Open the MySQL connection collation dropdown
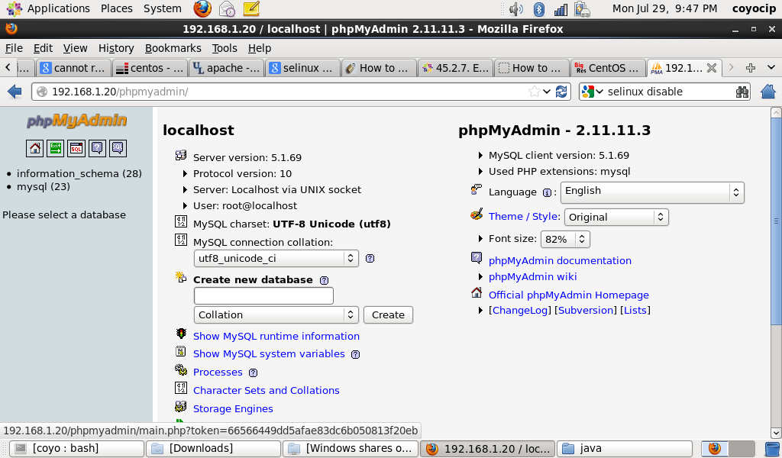This screenshot has height=458, width=782. [x=276, y=258]
